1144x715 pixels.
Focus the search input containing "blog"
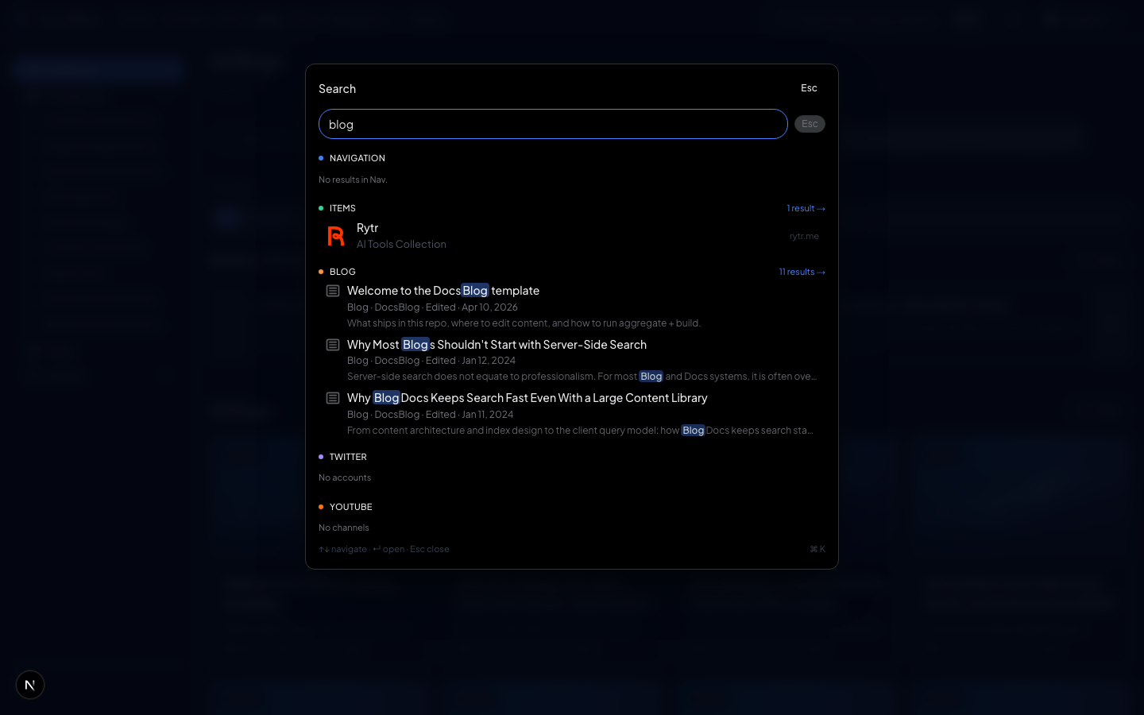552,124
